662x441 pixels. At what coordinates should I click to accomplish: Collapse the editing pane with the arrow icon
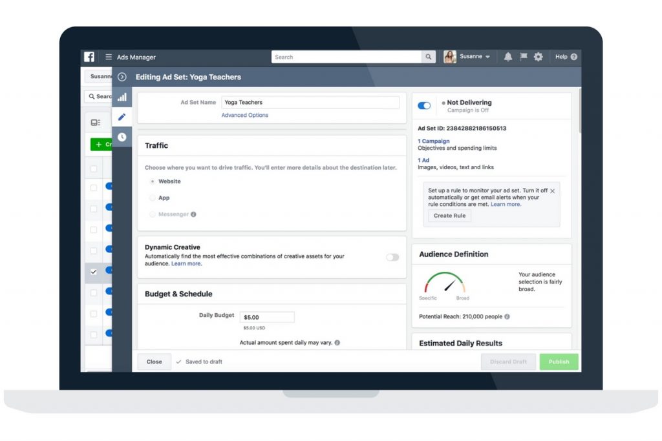[x=122, y=76]
